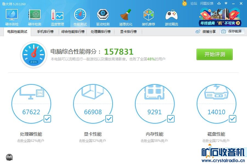Click the blue speedometer gauge icon
This screenshot has height=164, width=247.
click(33, 55)
